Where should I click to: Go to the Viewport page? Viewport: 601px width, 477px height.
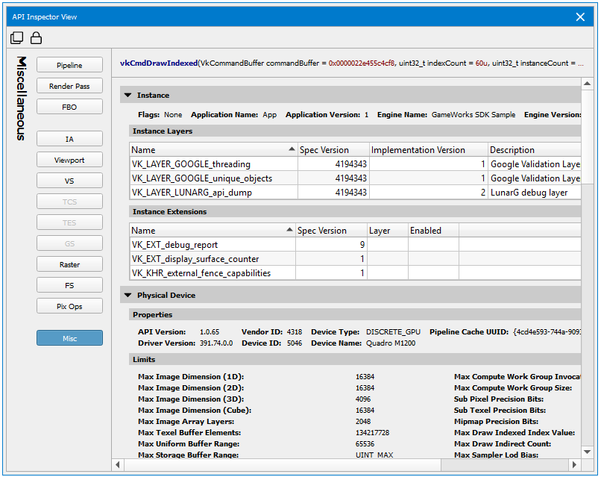click(x=69, y=160)
